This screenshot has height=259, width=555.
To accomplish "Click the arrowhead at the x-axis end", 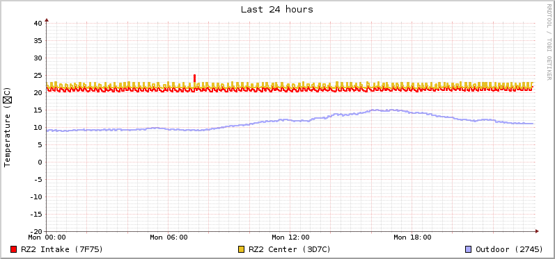I will point(538,231).
